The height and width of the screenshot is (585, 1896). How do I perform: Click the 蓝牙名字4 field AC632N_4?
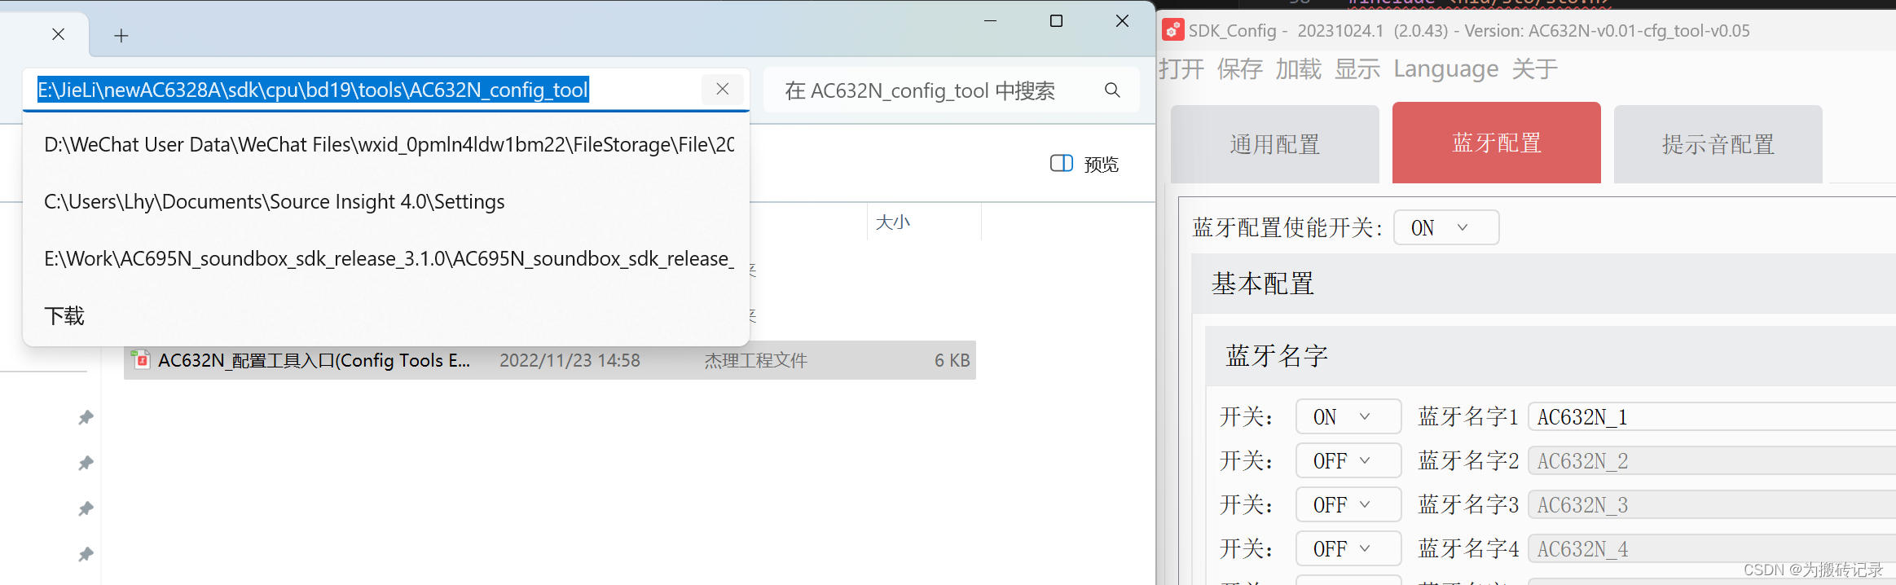tap(1712, 548)
